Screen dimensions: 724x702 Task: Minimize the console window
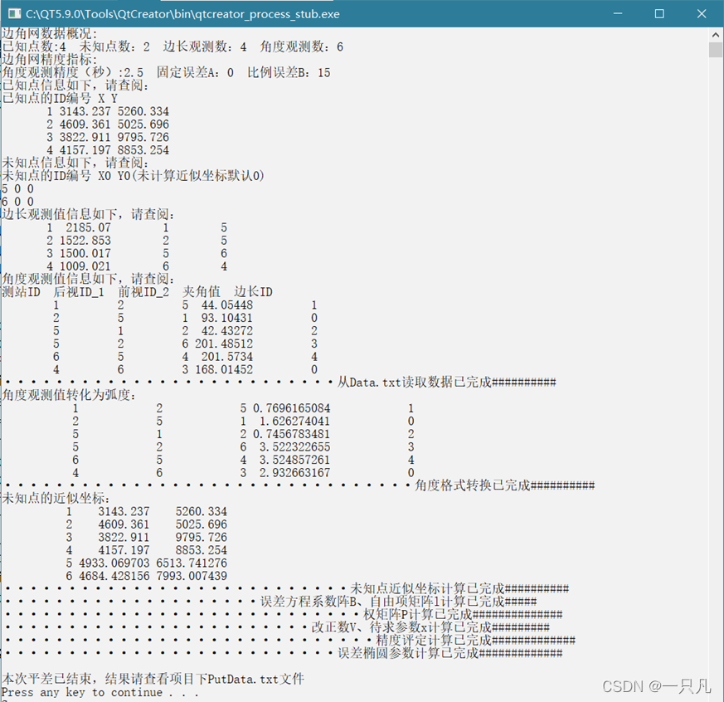tap(617, 13)
